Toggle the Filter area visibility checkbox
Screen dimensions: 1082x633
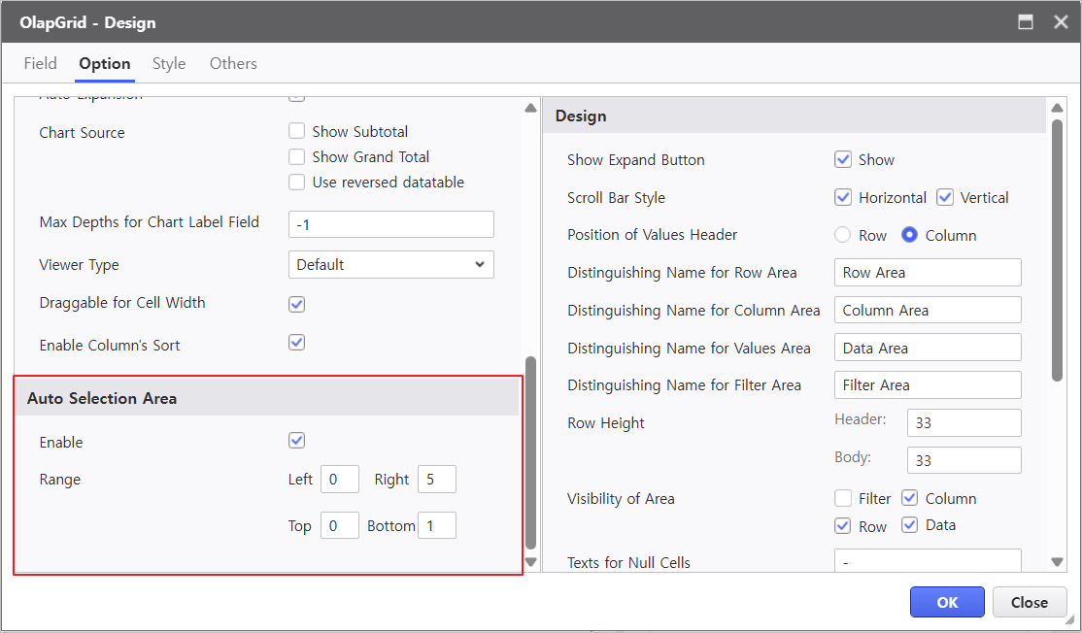(x=843, y=498)
